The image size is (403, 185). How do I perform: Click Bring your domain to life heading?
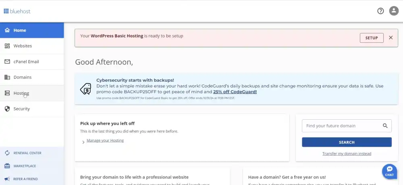tap(135, 177)
